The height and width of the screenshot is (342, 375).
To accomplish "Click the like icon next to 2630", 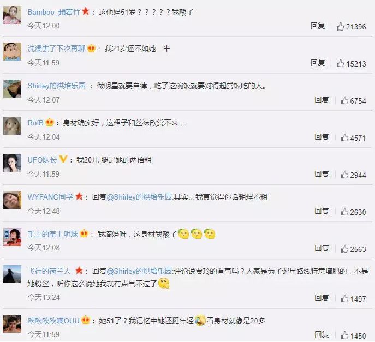I will tap(344, 212).
